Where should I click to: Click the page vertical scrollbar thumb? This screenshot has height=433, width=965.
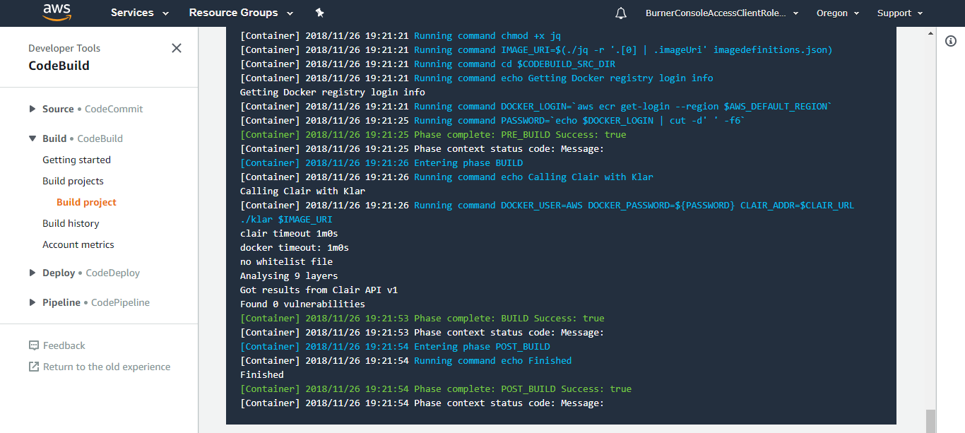[x=930, y=420]
